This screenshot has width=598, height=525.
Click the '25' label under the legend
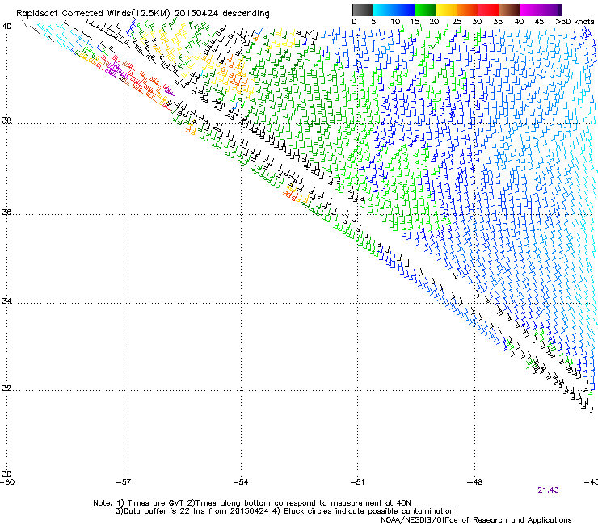(456, 22)
